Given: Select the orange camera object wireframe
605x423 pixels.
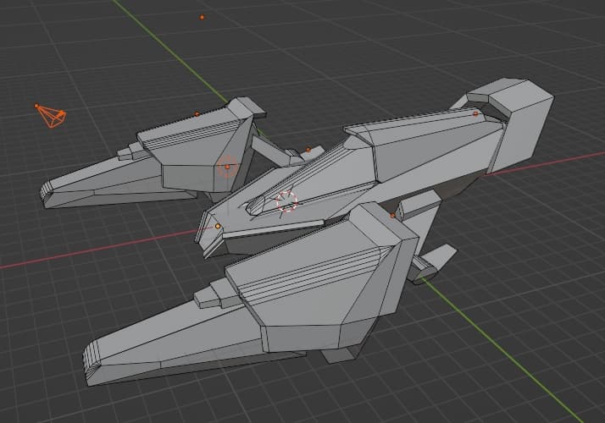Looking at the screenshot, I should [52, 116].
